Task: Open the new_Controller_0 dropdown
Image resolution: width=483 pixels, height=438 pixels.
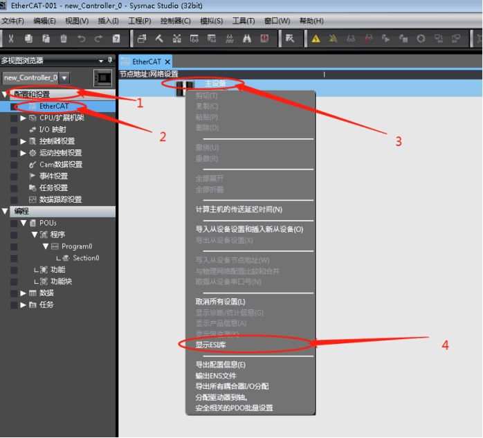Action: click(64, 78)
